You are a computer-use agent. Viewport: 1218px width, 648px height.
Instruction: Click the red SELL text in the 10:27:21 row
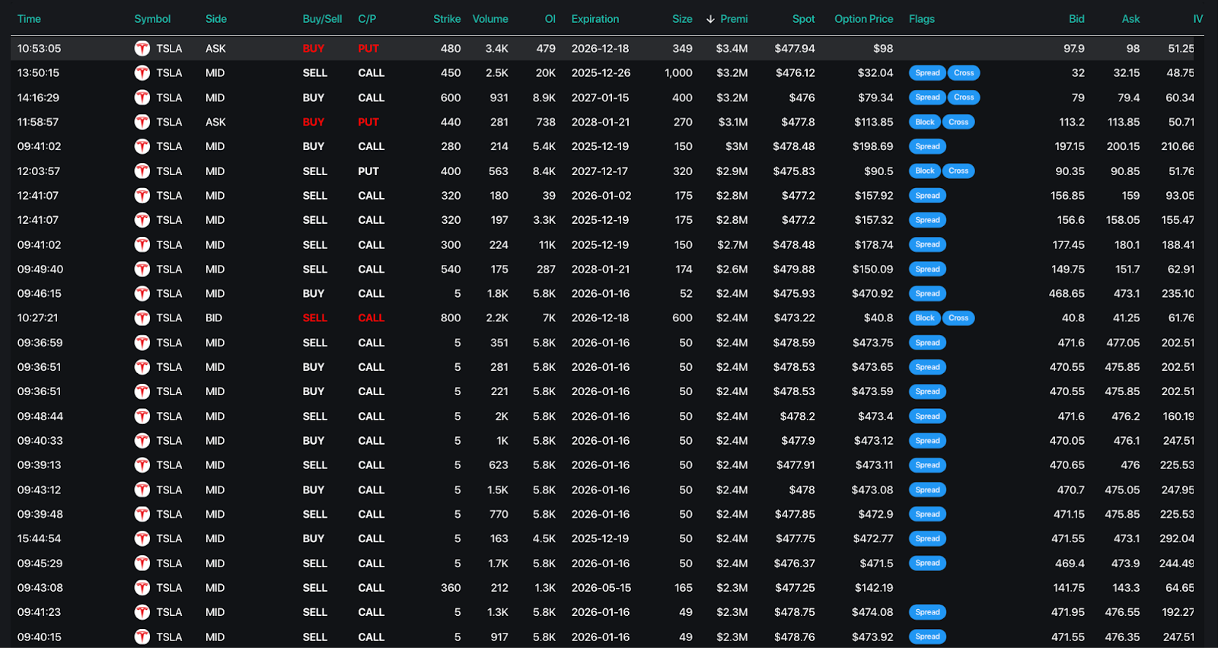(x=314, y=318)
